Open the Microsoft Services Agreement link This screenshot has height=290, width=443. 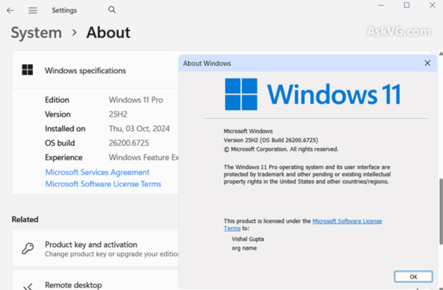97,172
